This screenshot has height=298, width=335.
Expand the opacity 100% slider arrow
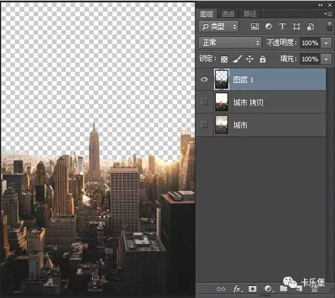tap(326, 43)
